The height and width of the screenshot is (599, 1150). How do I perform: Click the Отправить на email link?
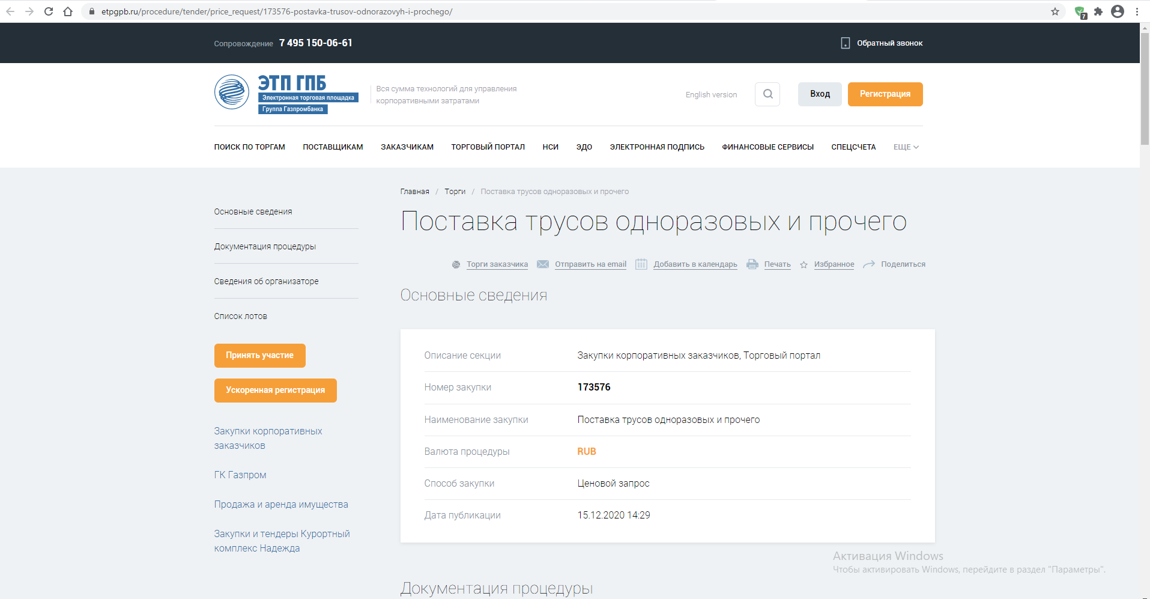coord(590,264)
